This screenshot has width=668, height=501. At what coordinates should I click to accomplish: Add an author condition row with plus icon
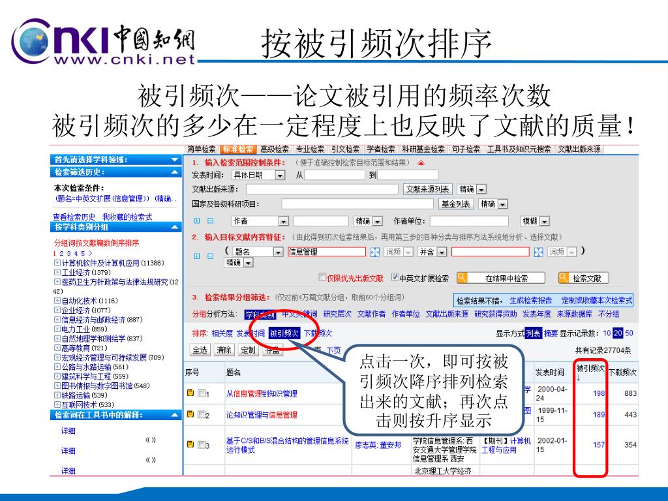pyautogui.click(x=197, y=220)
